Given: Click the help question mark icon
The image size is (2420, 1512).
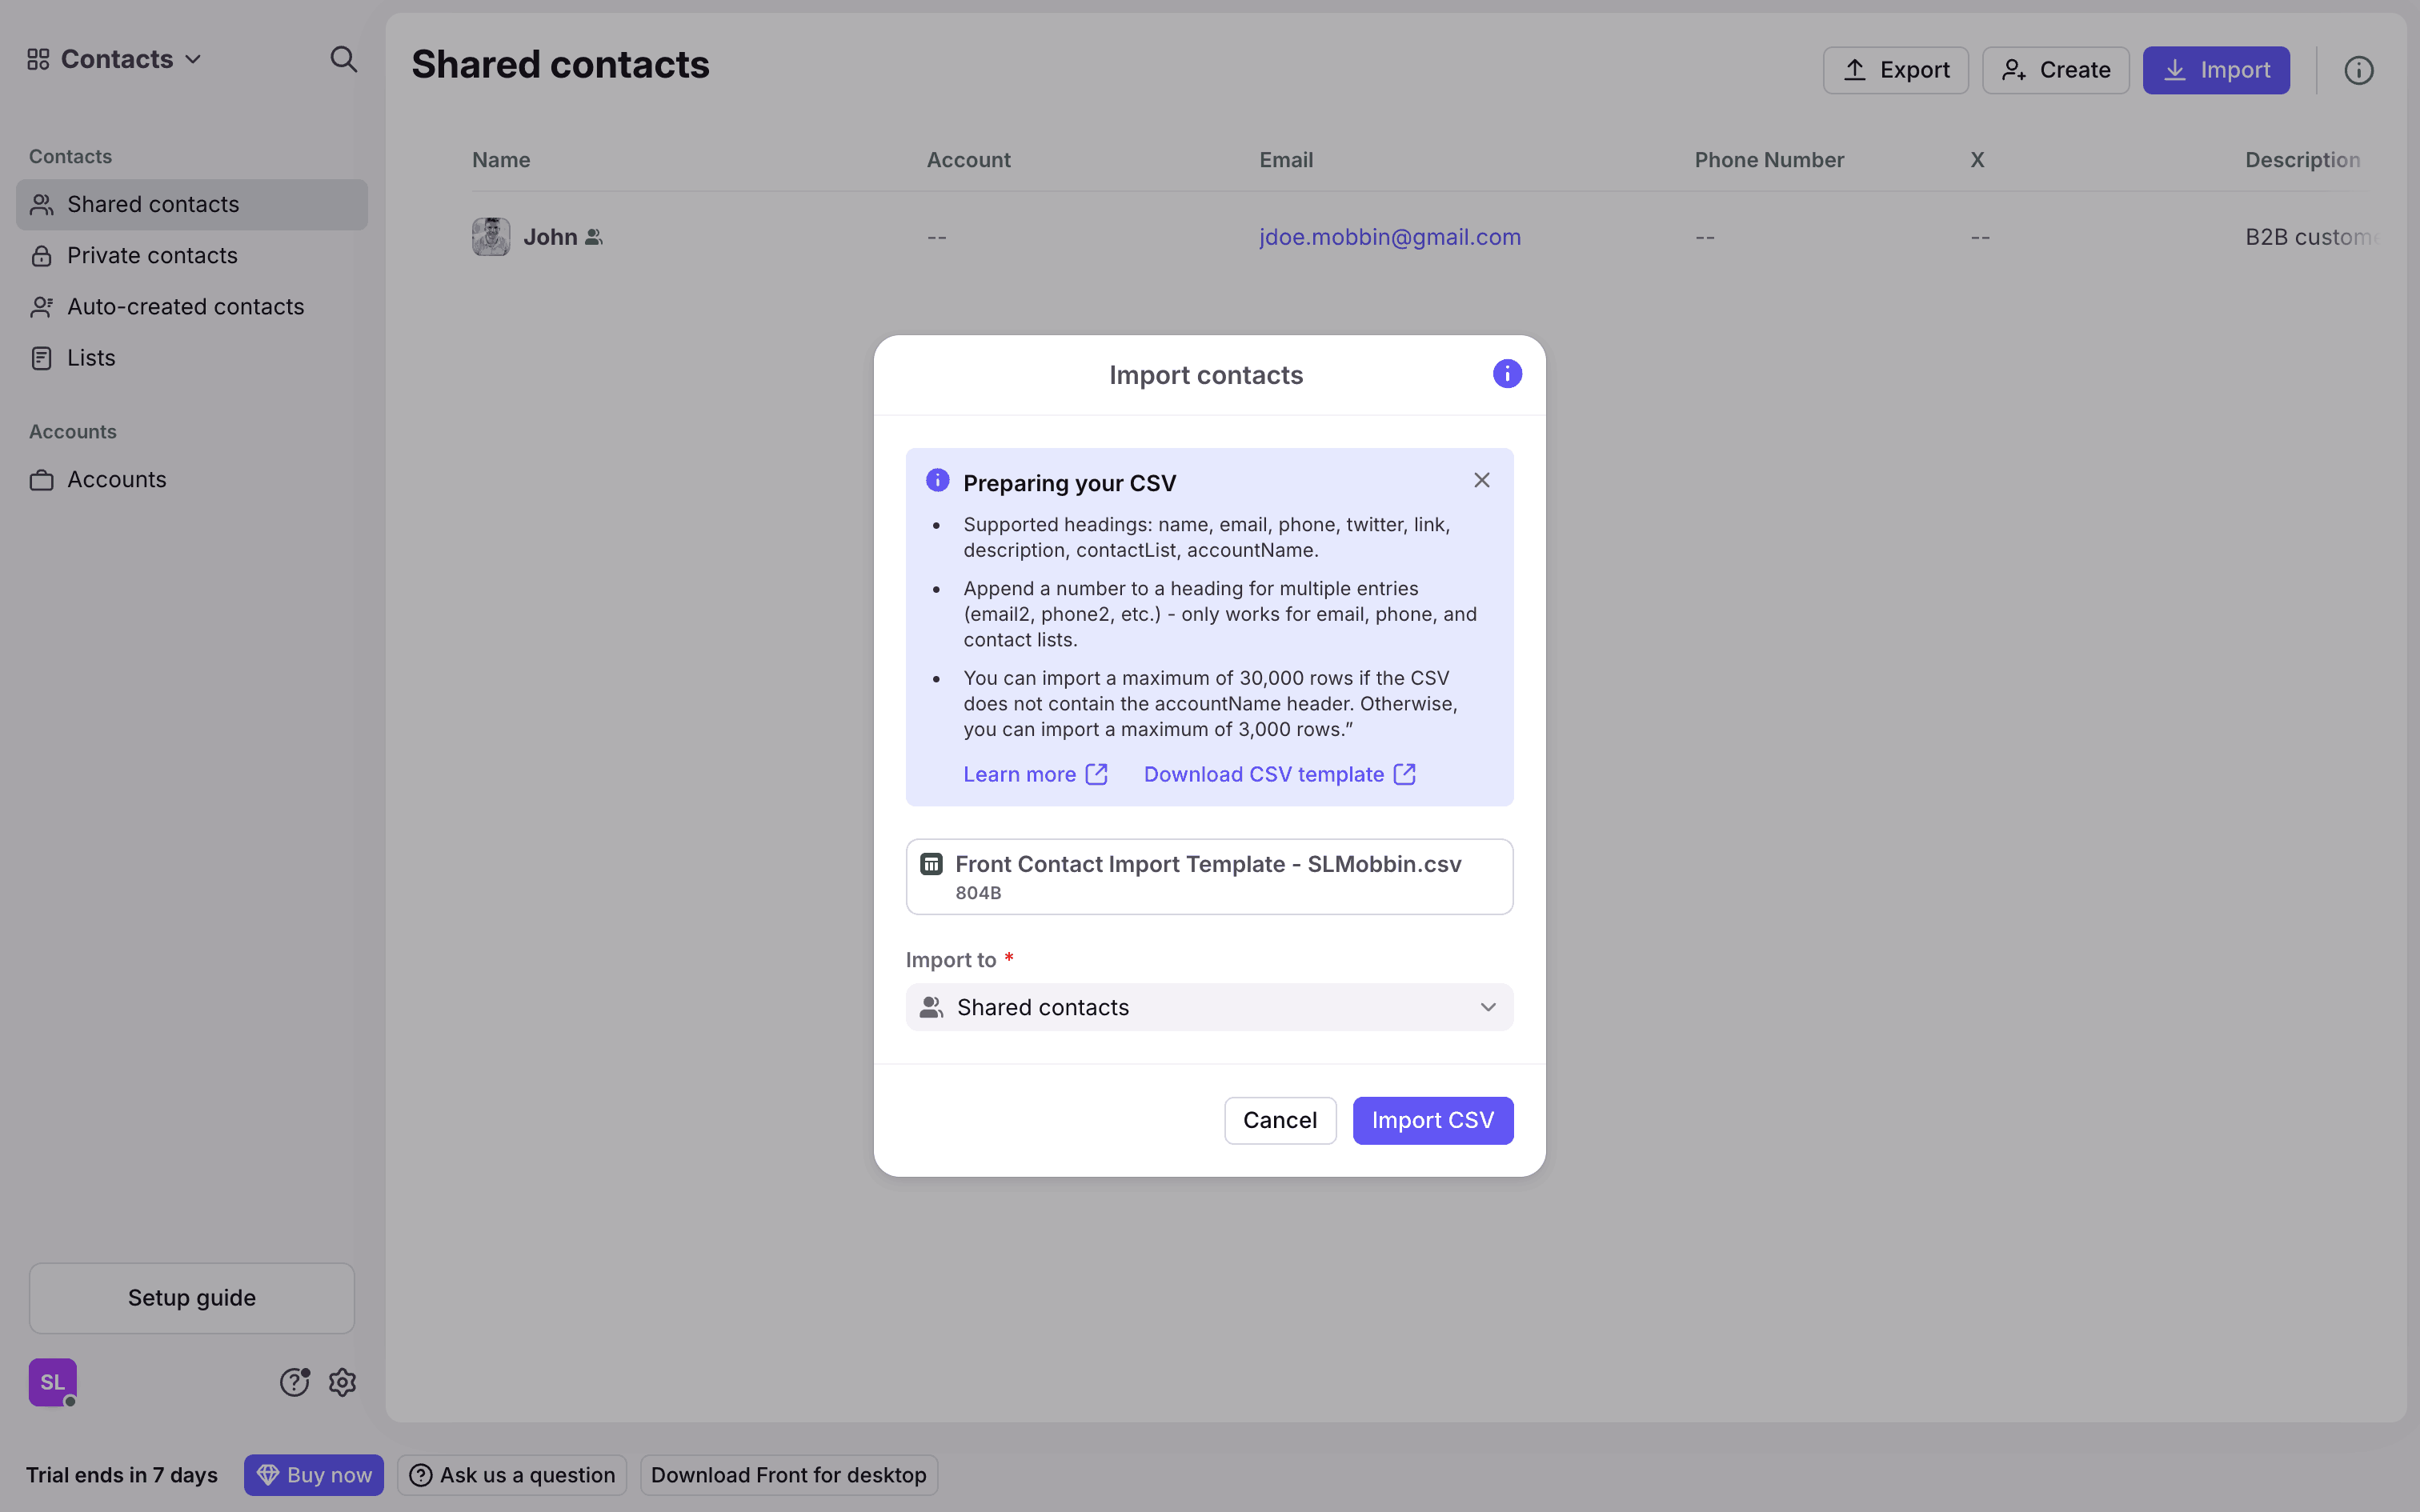Looking at the screenshot, I should pyautogui.click(x=294, y=1382).
